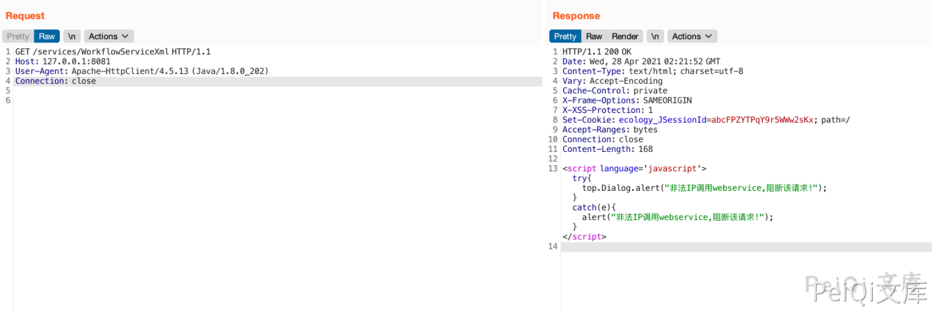Toggle the \n button in Response panel

(x=655, y=37)
